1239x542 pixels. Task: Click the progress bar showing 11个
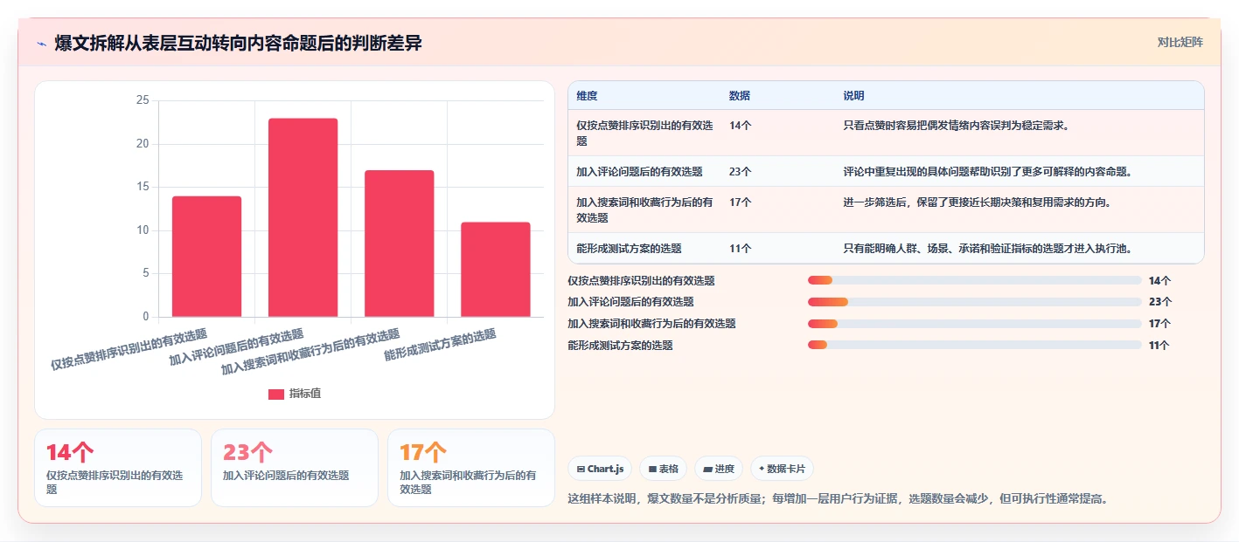(975, 345)
